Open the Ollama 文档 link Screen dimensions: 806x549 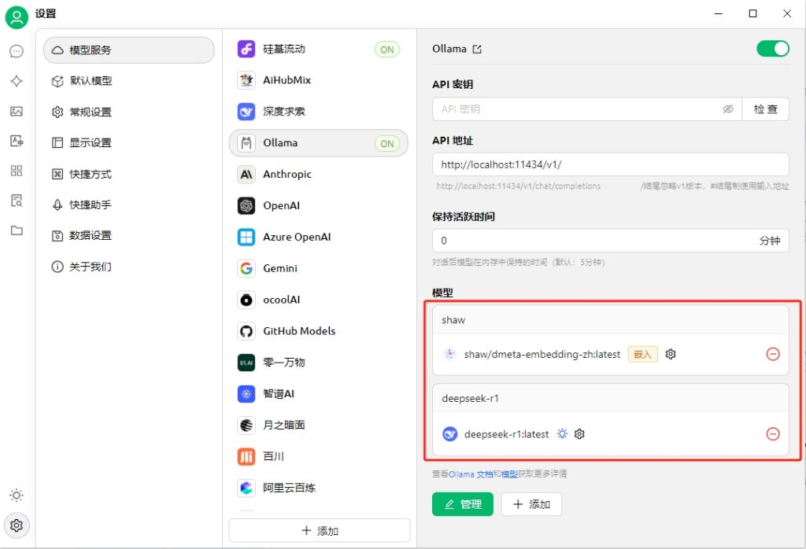[471, 474]
